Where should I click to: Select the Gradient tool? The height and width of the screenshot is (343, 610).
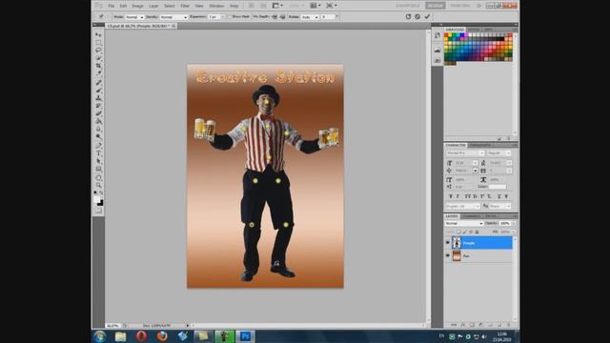tap(98, 121)
